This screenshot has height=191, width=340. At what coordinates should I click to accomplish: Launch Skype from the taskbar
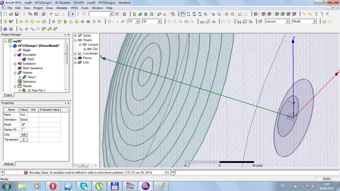84,186
